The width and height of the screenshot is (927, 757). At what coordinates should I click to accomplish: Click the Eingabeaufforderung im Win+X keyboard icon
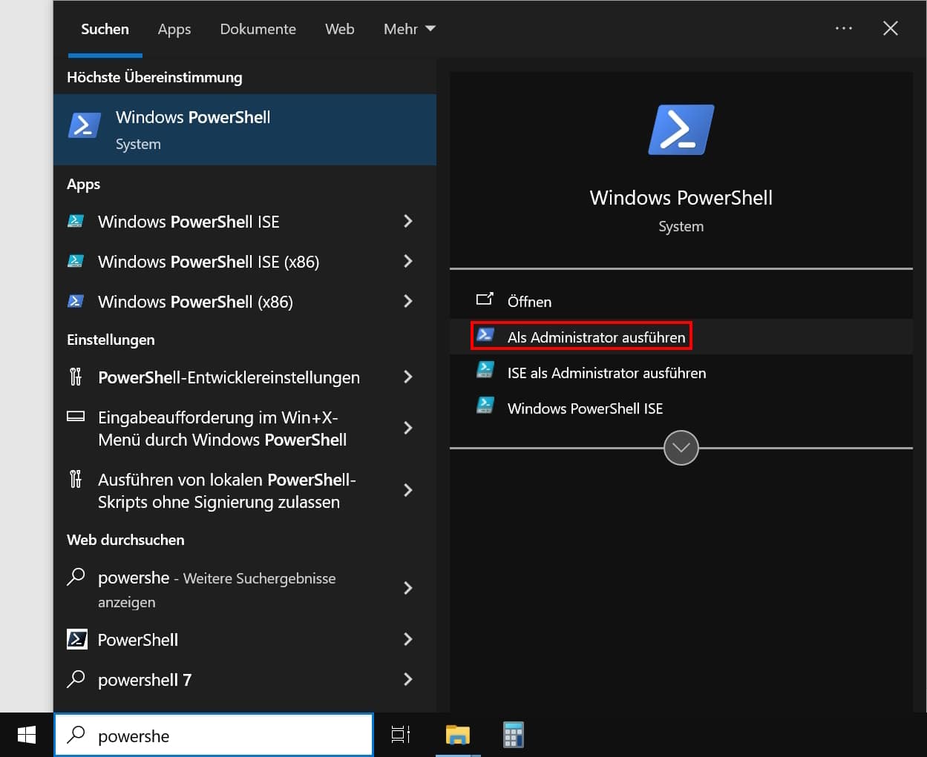(x=76, y=416)
